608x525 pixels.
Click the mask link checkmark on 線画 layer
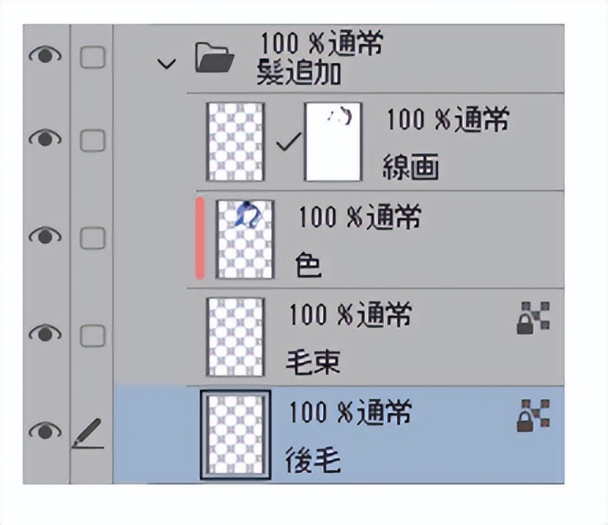(288, 142)
